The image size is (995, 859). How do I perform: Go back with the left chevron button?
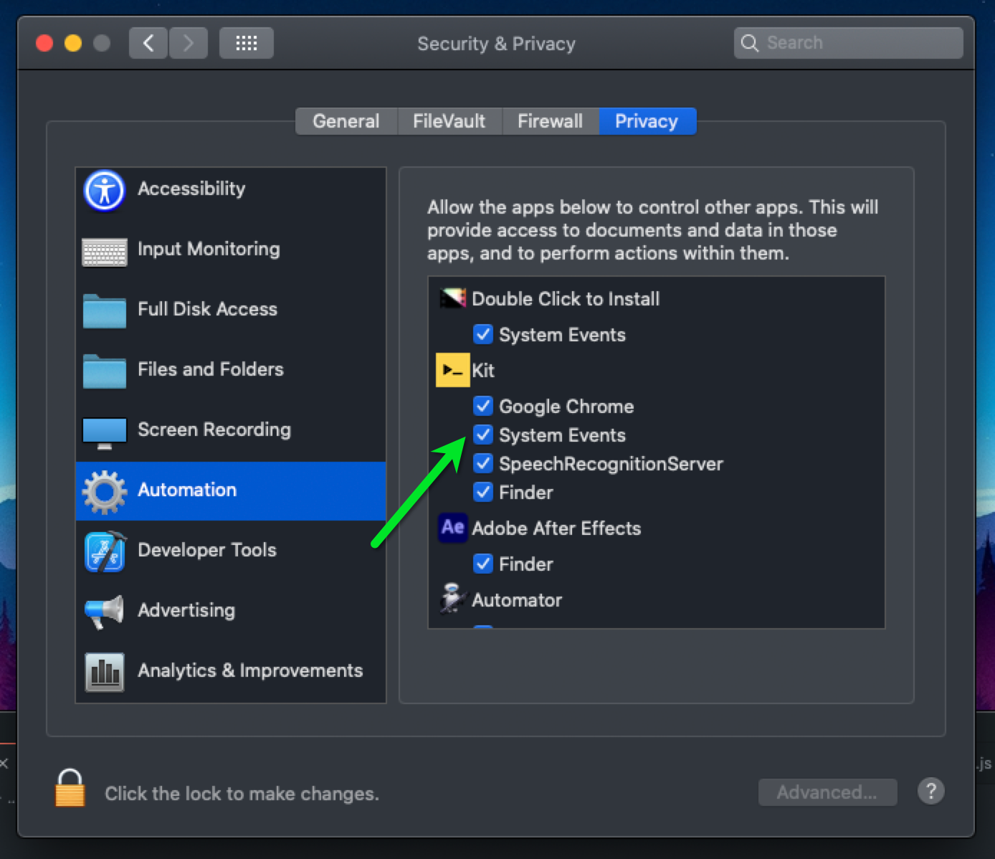tap(148, 43)
